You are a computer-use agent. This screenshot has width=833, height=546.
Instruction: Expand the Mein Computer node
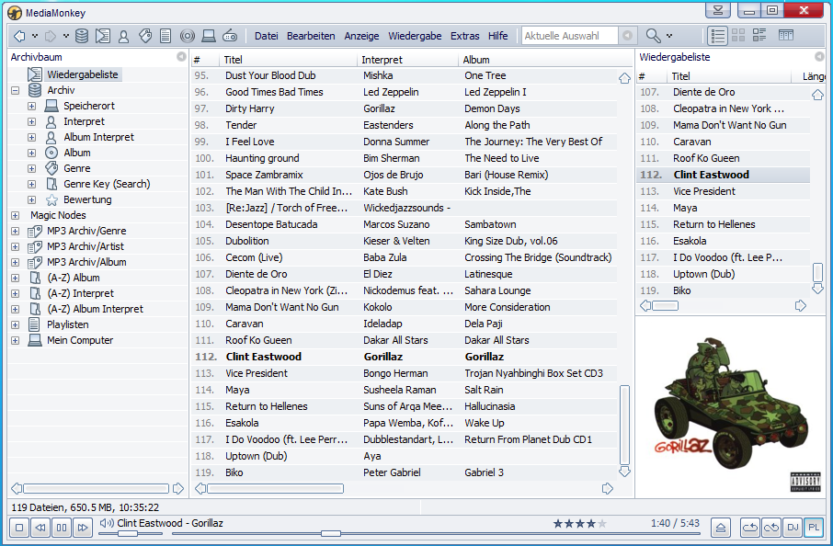16,340
